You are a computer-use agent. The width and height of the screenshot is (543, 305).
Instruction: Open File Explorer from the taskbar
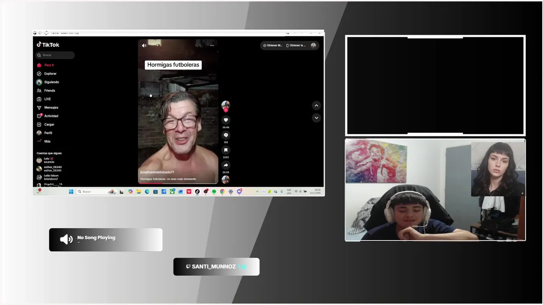139,192
